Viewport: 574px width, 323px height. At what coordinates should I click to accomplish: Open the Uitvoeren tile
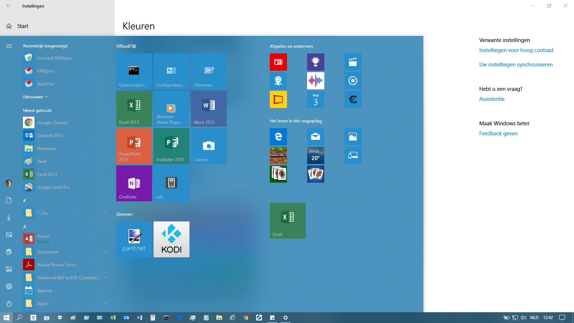(209, 71)
